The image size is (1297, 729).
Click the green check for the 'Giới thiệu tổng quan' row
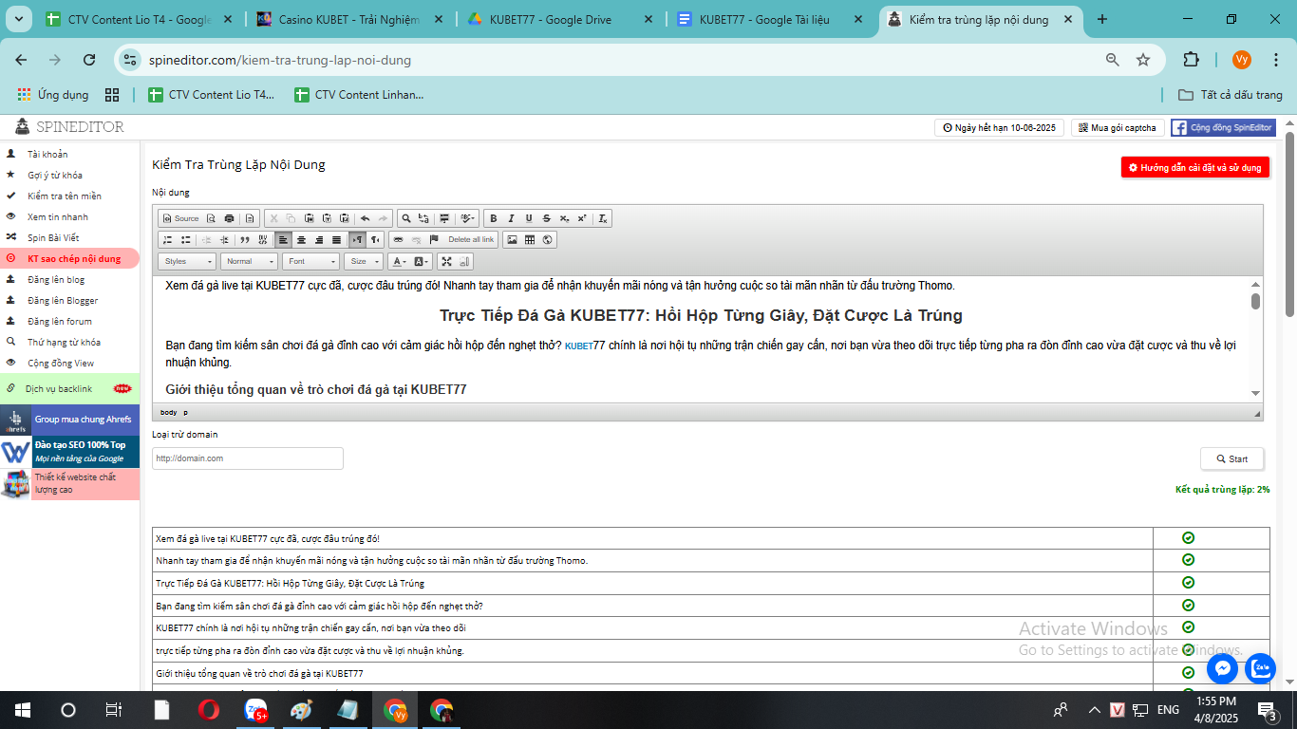pyautogui.click(x=1188, y=672)
